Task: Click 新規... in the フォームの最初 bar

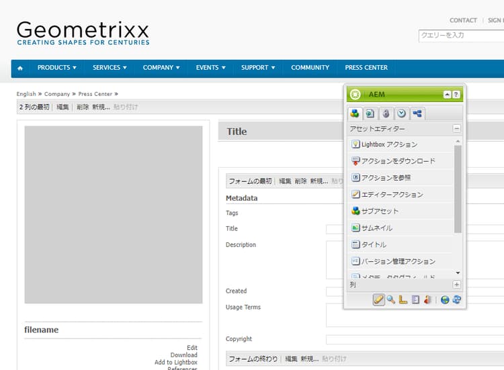Action: point(319,181)
